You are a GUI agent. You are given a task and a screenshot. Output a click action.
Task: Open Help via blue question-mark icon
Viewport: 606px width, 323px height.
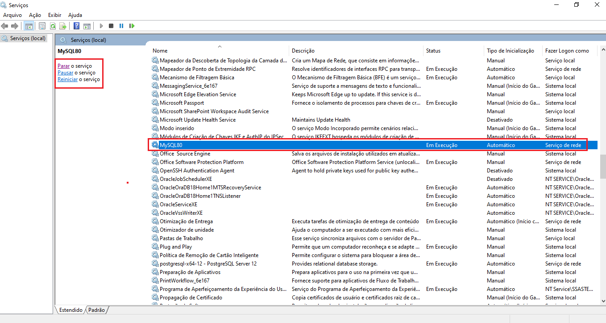click(x=77, y=26)
